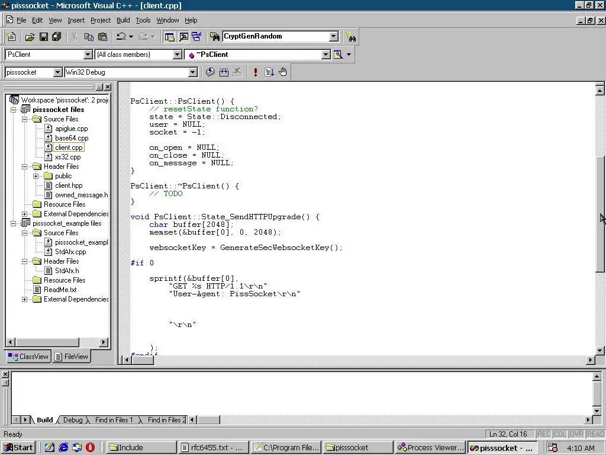Open the Tools menu
This screenshot has width=606, height=455.
[x=143, y=20]
